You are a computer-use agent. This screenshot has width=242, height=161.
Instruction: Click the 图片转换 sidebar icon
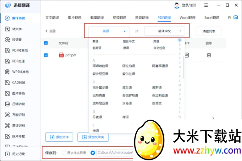tap(8, 93)
